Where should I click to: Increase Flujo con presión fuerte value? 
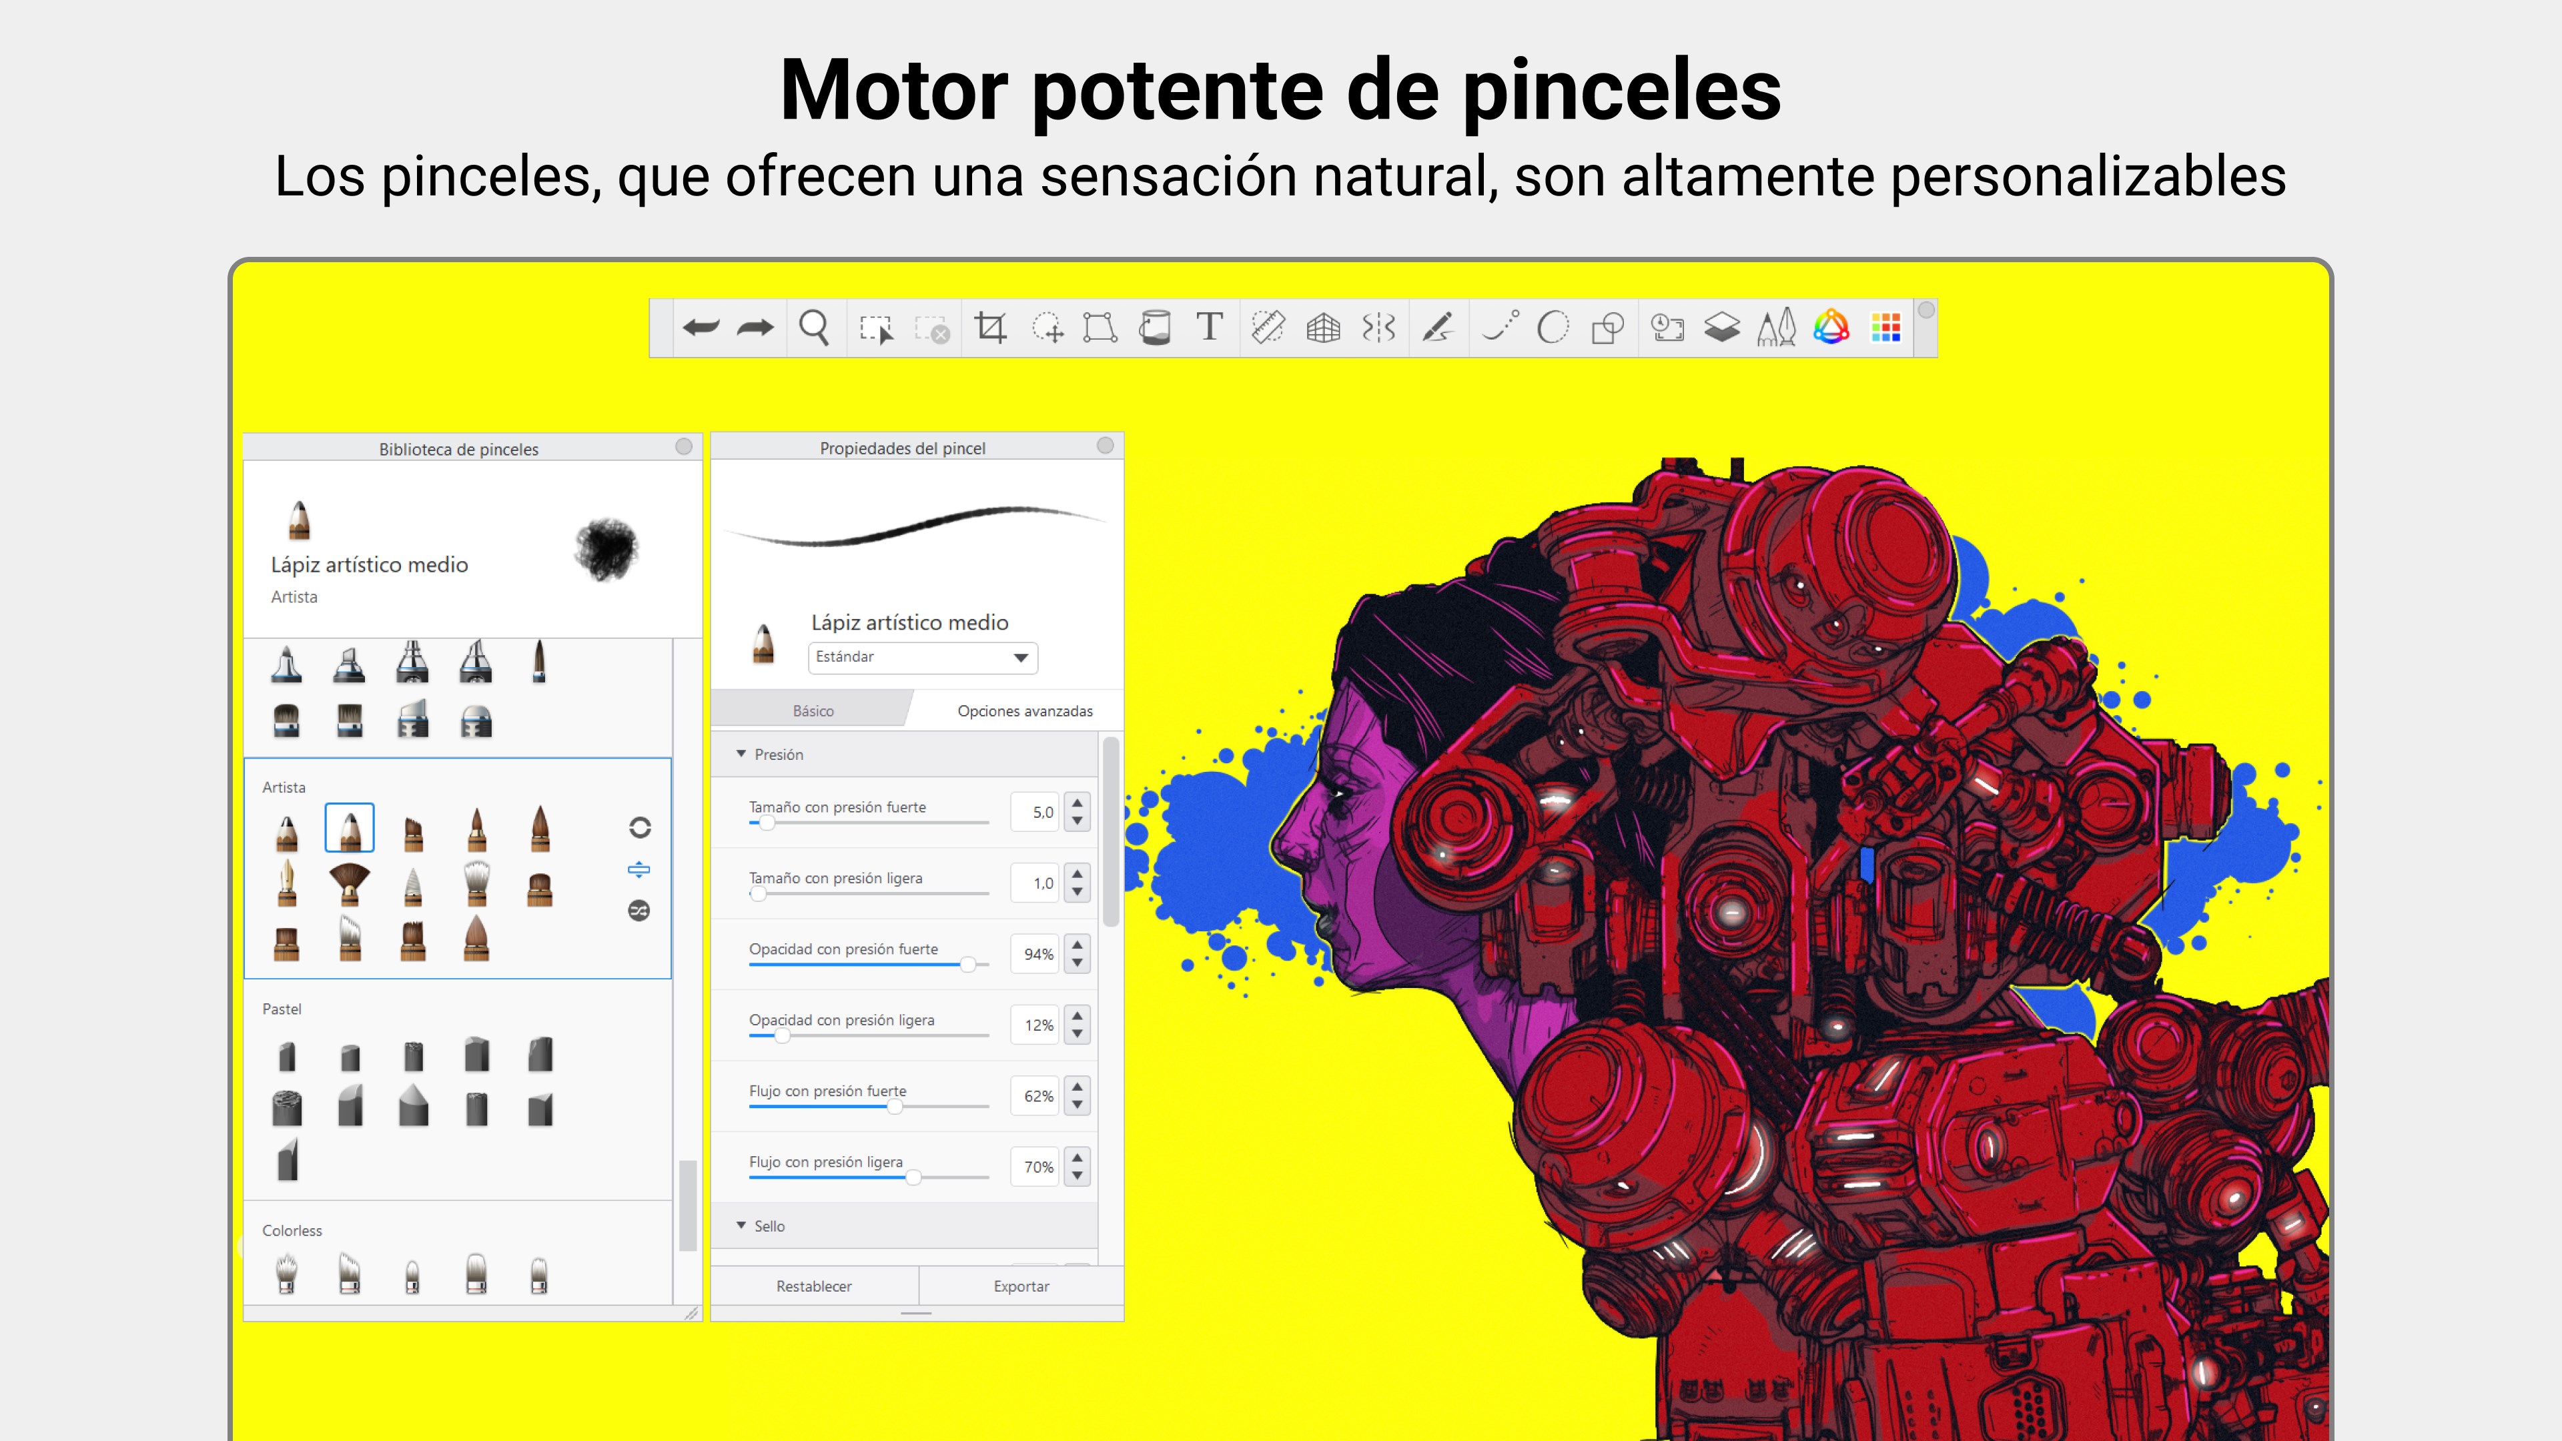[x=1077, y=1086]
